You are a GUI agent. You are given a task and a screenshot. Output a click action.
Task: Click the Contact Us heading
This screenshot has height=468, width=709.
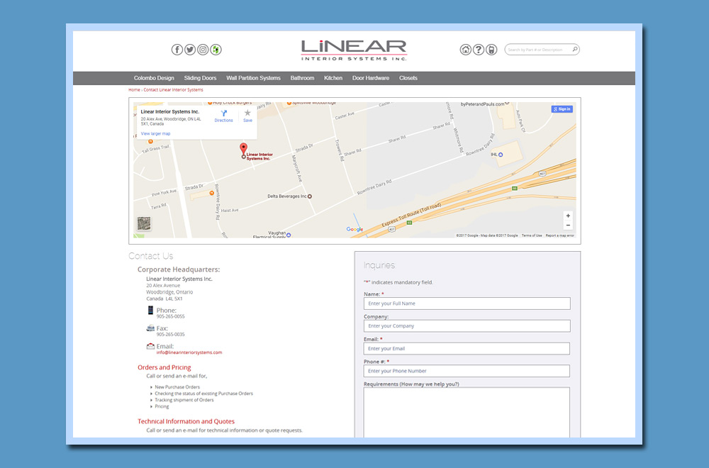150,256
